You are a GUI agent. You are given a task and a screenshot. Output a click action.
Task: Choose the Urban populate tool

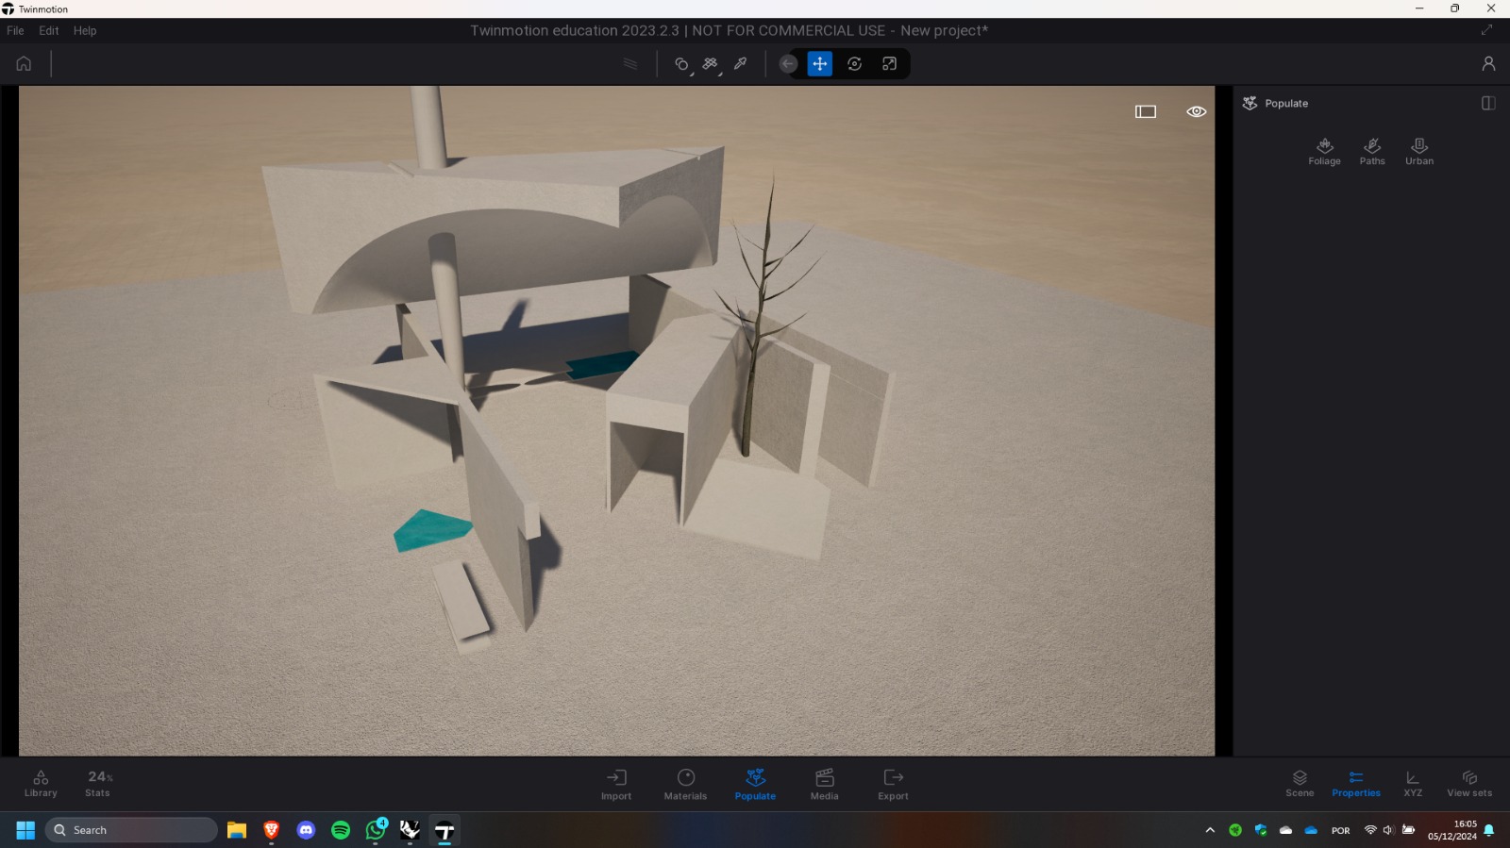click(1419, 151)
